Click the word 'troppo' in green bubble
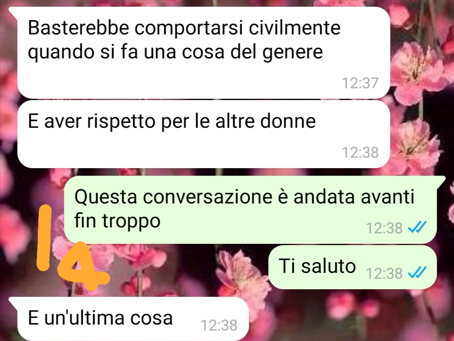454x341 pixels. point(131,222)
